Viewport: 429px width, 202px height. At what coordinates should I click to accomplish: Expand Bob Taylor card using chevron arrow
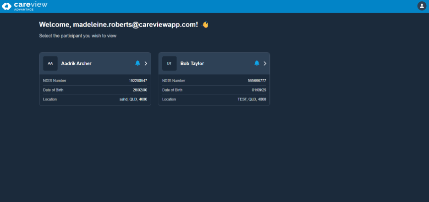[x=265, y=63]
